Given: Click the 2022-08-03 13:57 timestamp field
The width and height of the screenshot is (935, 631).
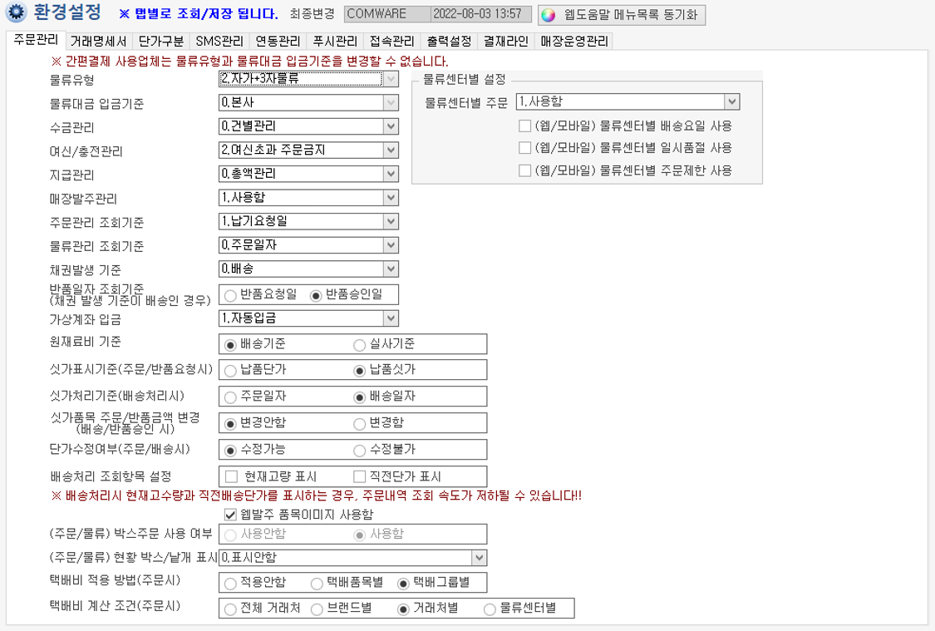Looking at the screenshot, I should pyautogui.click(x=480, y=13).
